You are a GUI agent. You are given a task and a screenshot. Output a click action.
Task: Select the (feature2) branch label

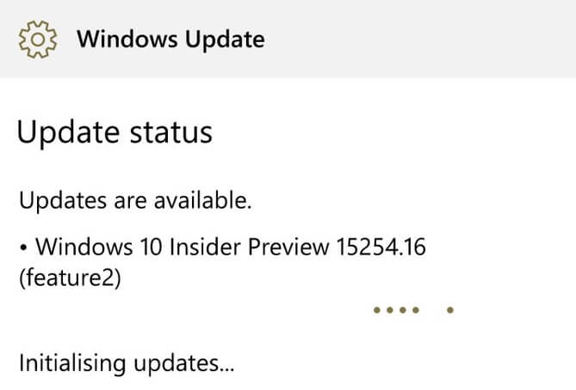coord(70,277)
